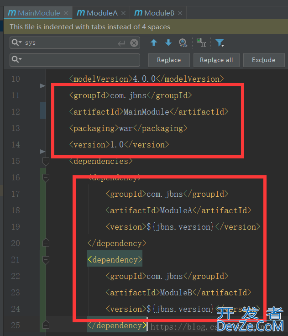Collapse the dependency block on line 16
Image resolution: width=288 pixels, height=336 pixels.
pyautogui.click(x=46, y=178)
